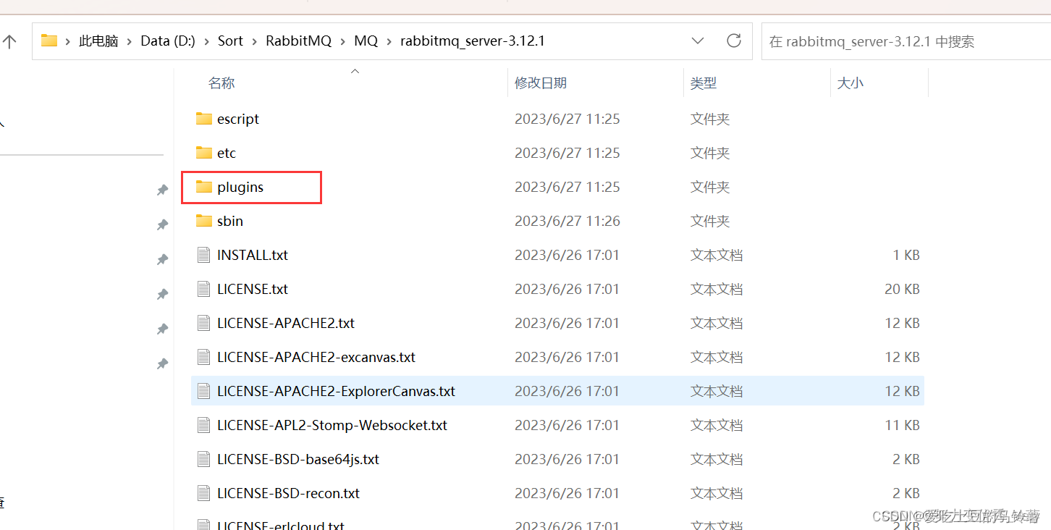
Task: Select the plugins folder icon
Action: 204,187
